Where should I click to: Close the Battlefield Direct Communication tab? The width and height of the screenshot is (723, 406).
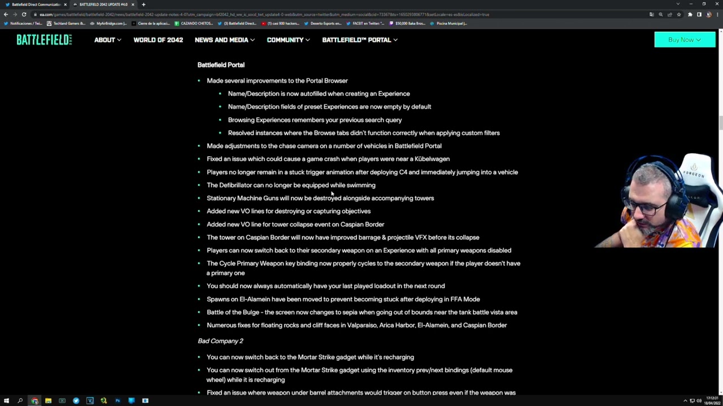point(66,5)
